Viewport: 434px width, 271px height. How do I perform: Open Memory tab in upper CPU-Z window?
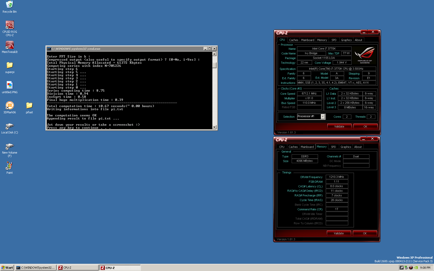(322, 40)
